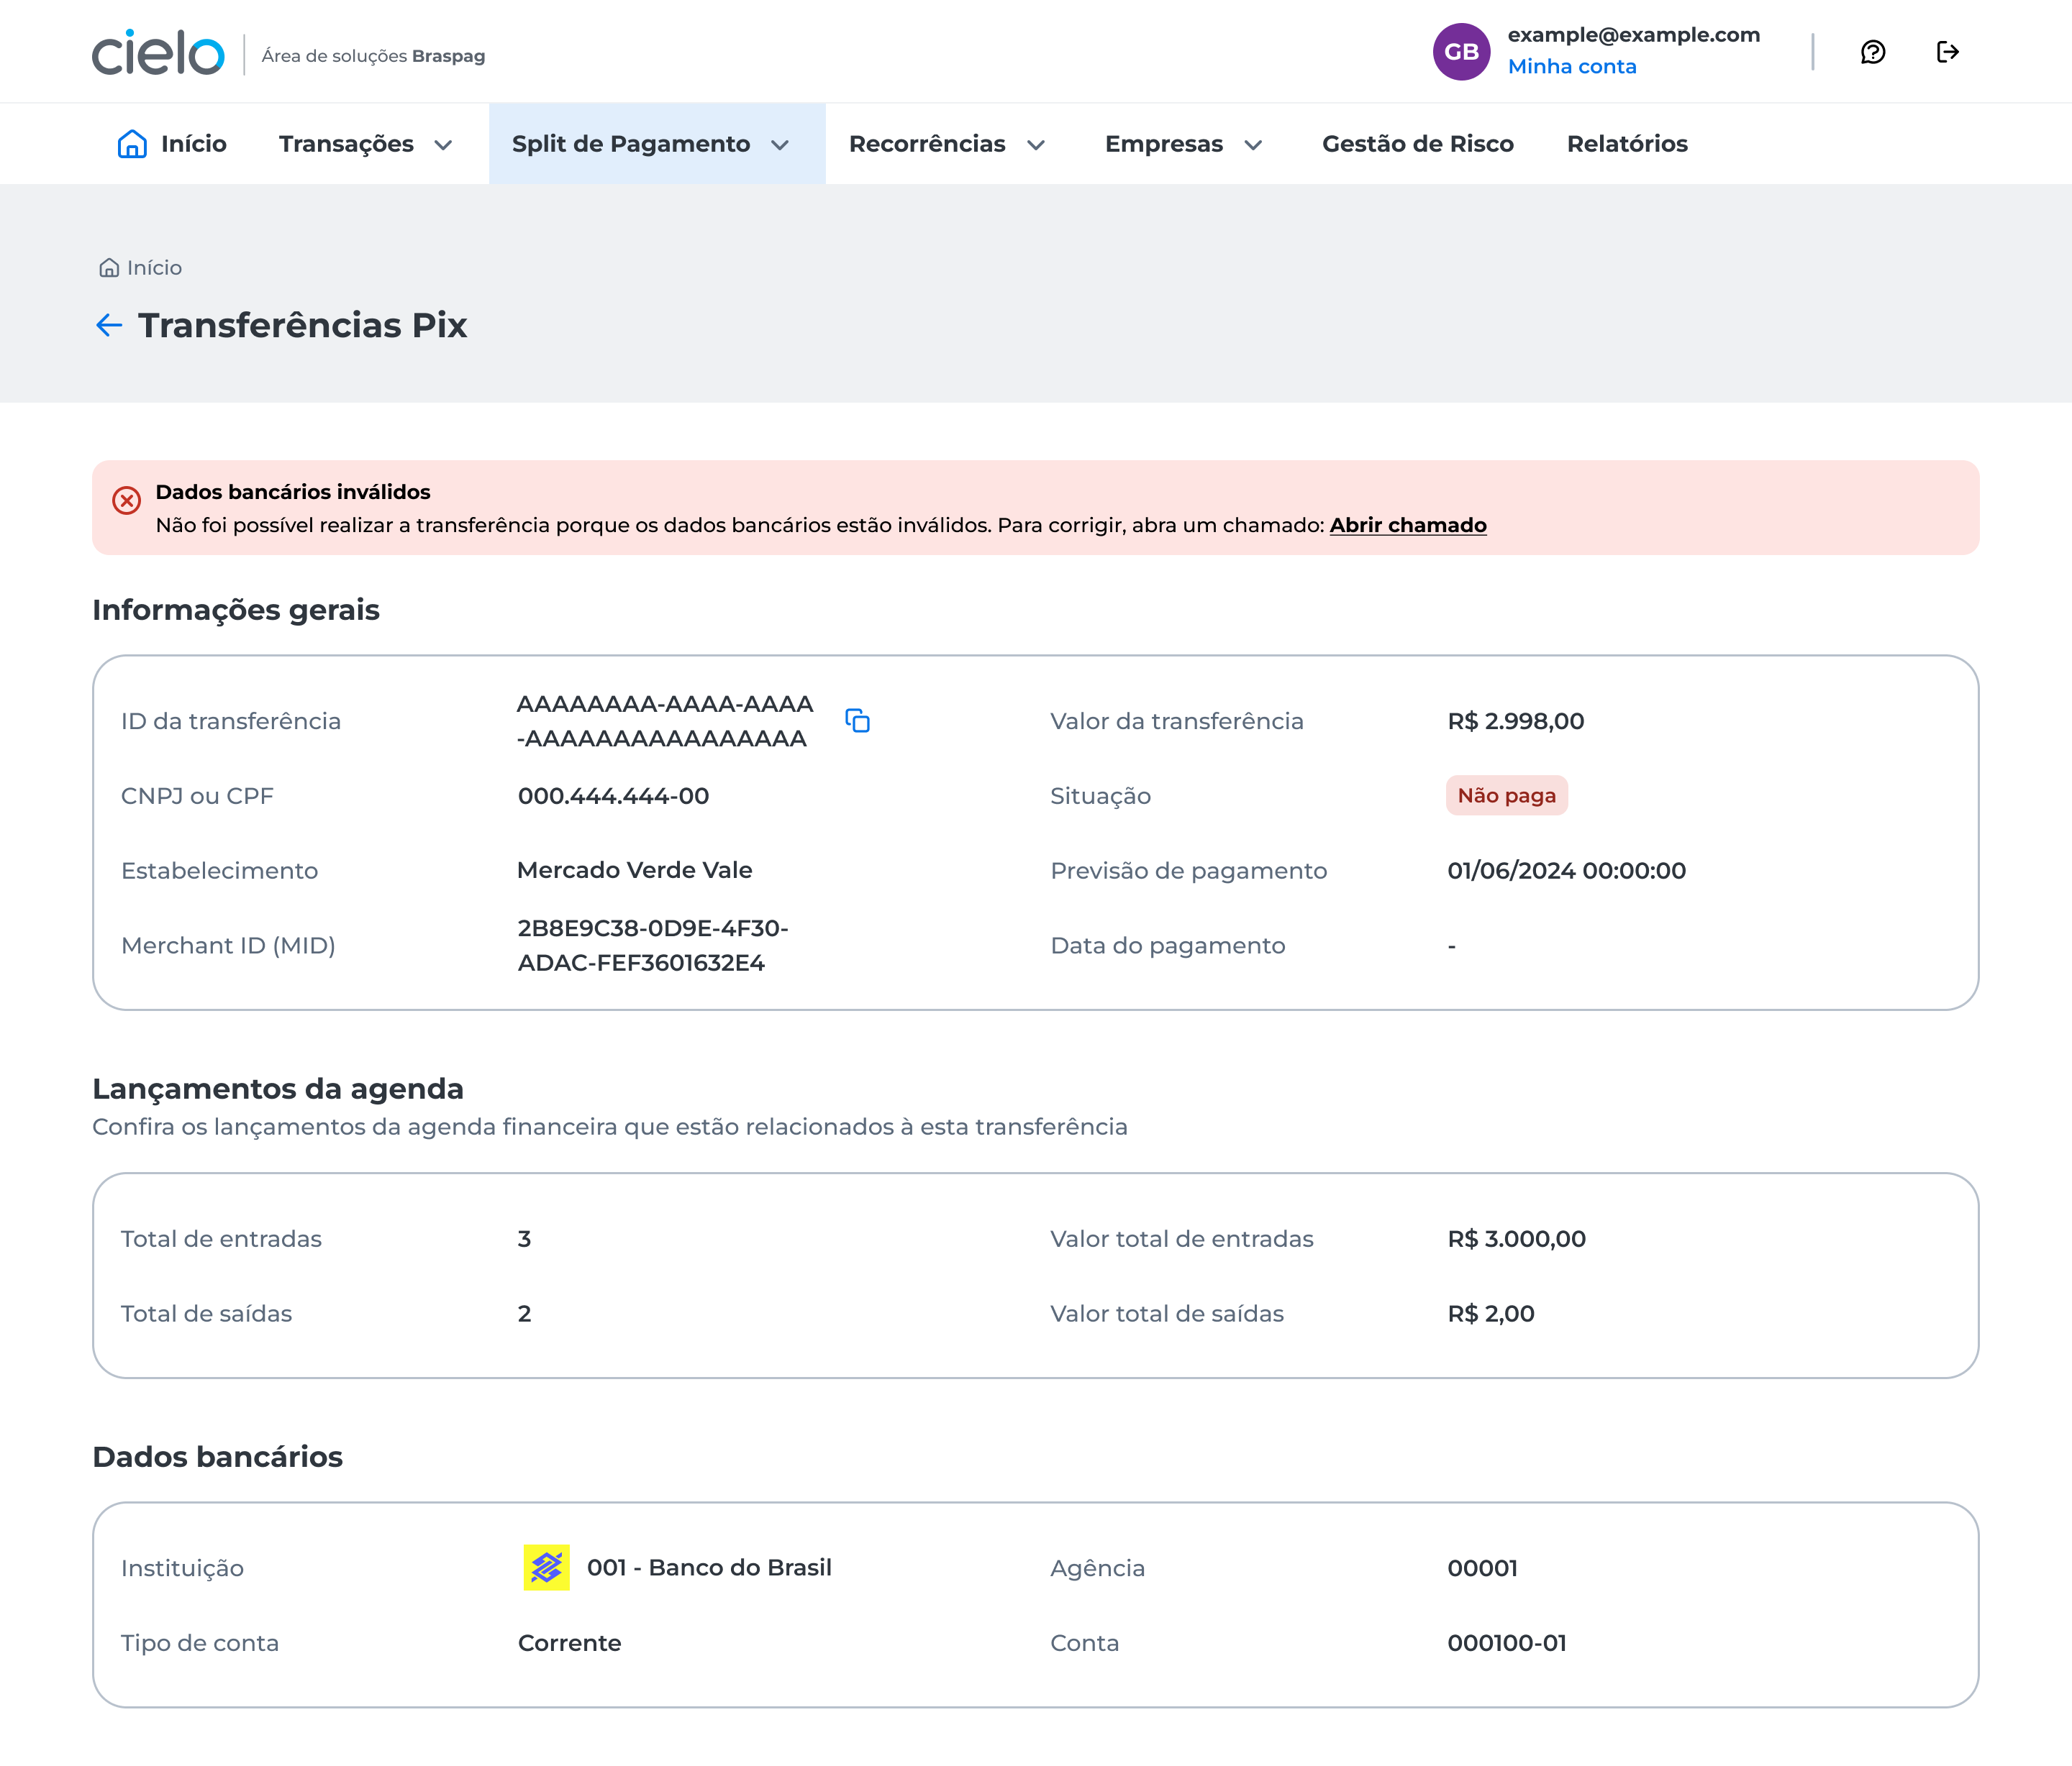Click the Tipo de conta label
This screenshot has width=2072, height=1766.
(x=200, y=1643)
